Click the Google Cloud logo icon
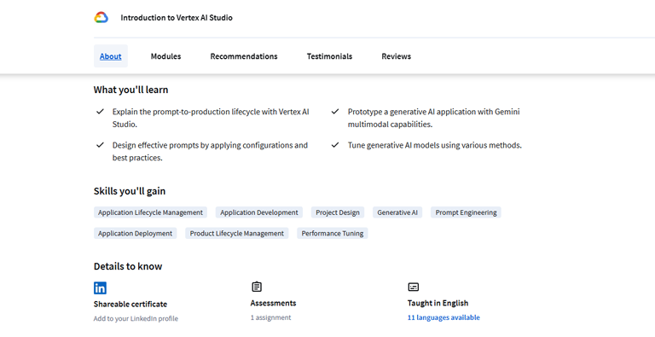655x337 pixels. (x=101, y=18)
